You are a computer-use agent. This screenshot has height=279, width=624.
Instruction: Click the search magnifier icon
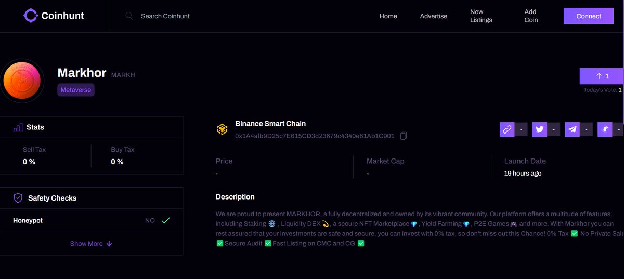tap(129, 16)
